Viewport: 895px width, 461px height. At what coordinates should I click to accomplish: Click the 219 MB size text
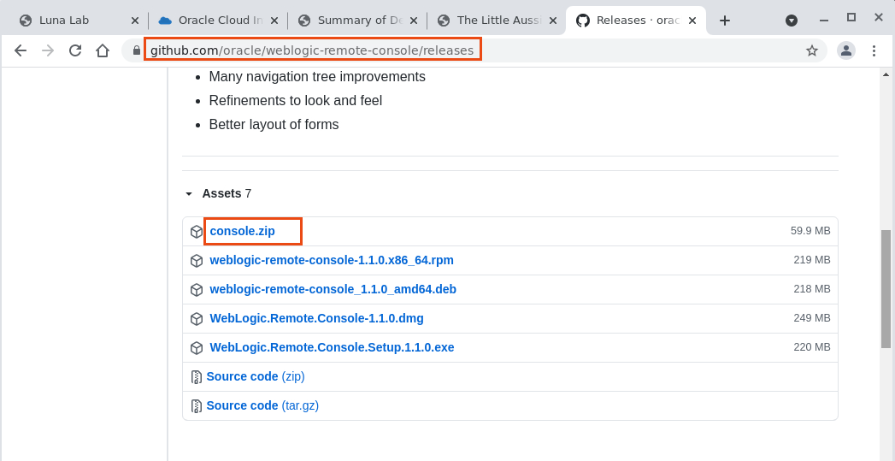812,260
